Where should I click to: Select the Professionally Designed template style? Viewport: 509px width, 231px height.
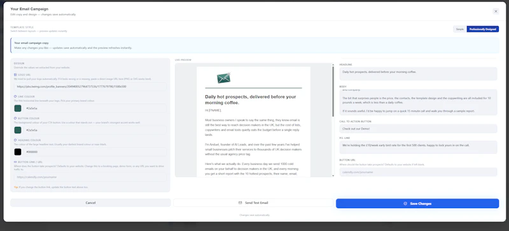pyautogui.click(x=482, y=29)
